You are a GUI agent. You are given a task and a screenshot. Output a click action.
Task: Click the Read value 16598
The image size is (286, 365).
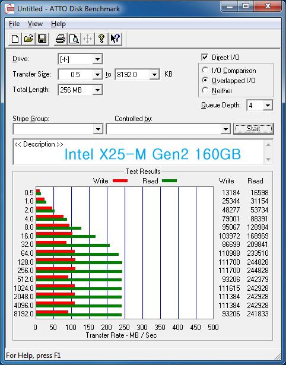pos(259,193)
